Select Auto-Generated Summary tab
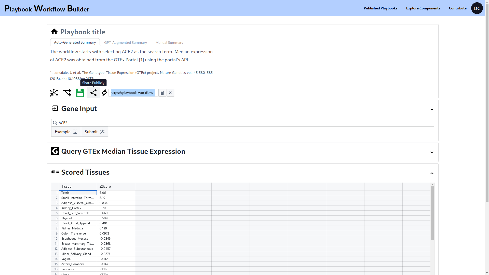This screenshot has width=489, height=275. [x=75, y=42]
